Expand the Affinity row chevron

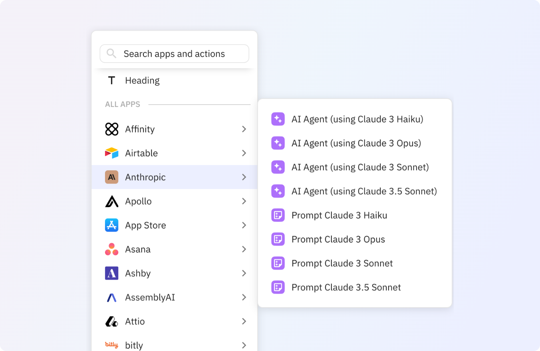tap(244, 129)
